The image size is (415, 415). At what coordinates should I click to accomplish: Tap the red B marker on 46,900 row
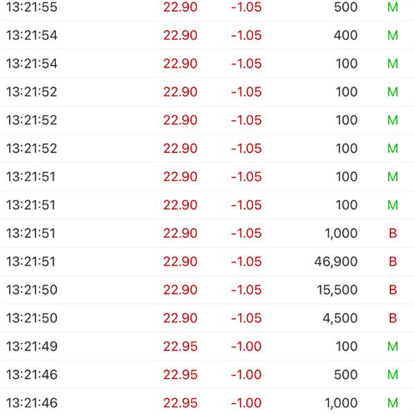point(393,261)
